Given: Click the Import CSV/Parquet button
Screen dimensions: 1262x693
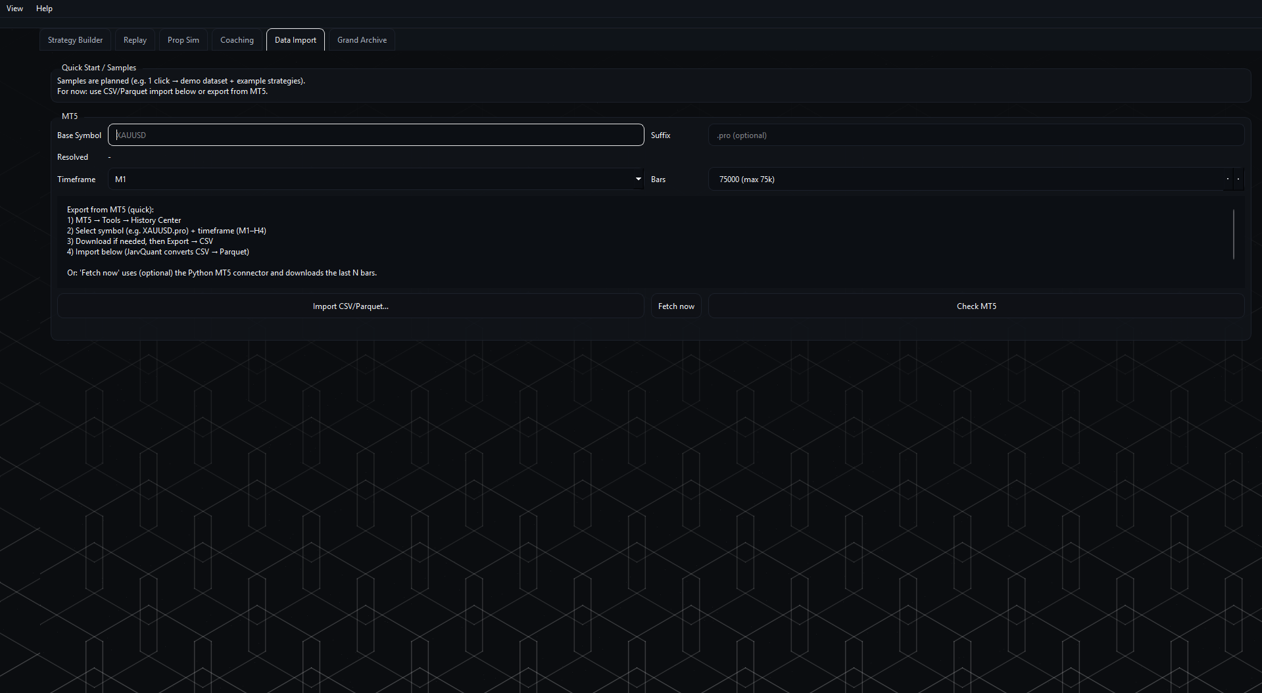Looking at the screenshot, I should [x=351, y=306].
